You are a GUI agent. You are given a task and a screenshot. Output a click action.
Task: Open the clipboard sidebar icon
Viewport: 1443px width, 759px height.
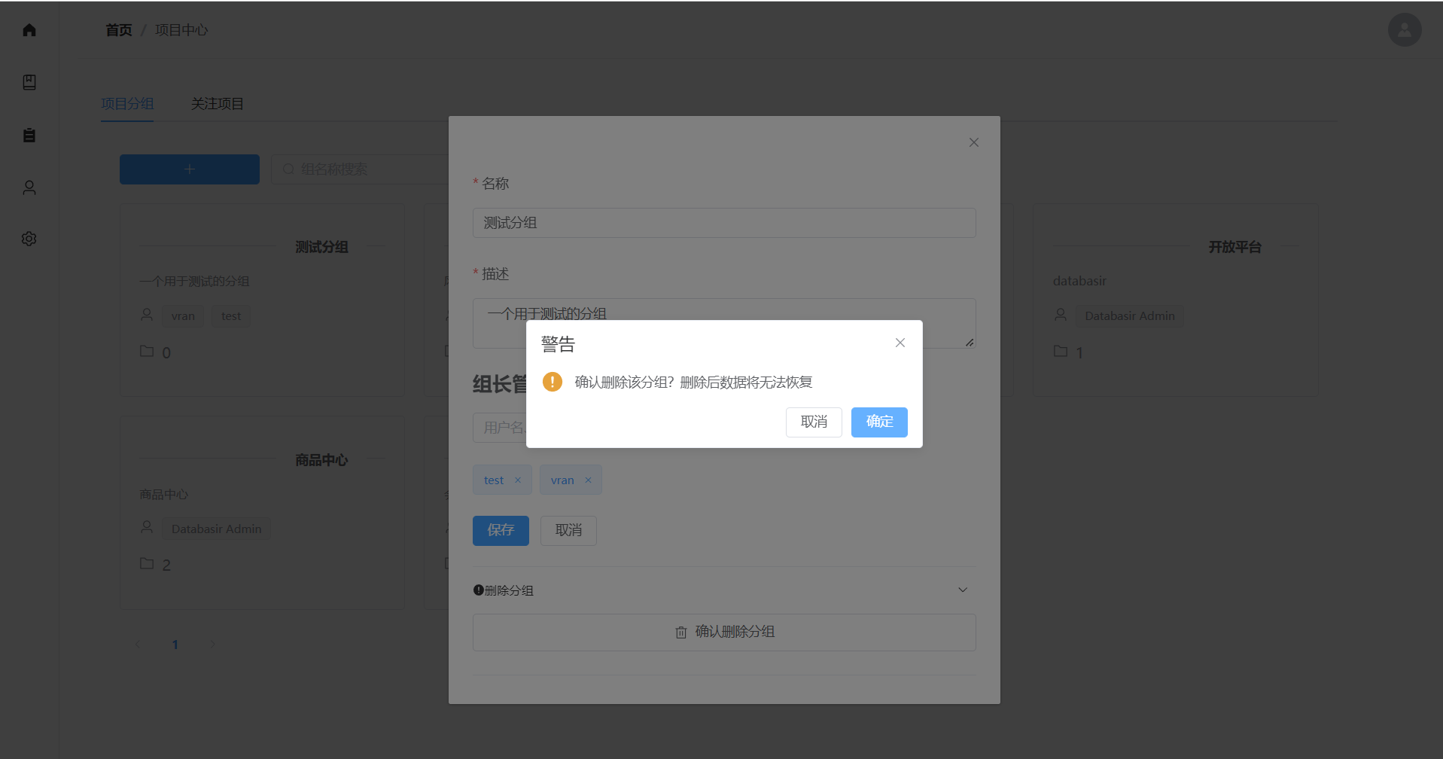(29, 135)
